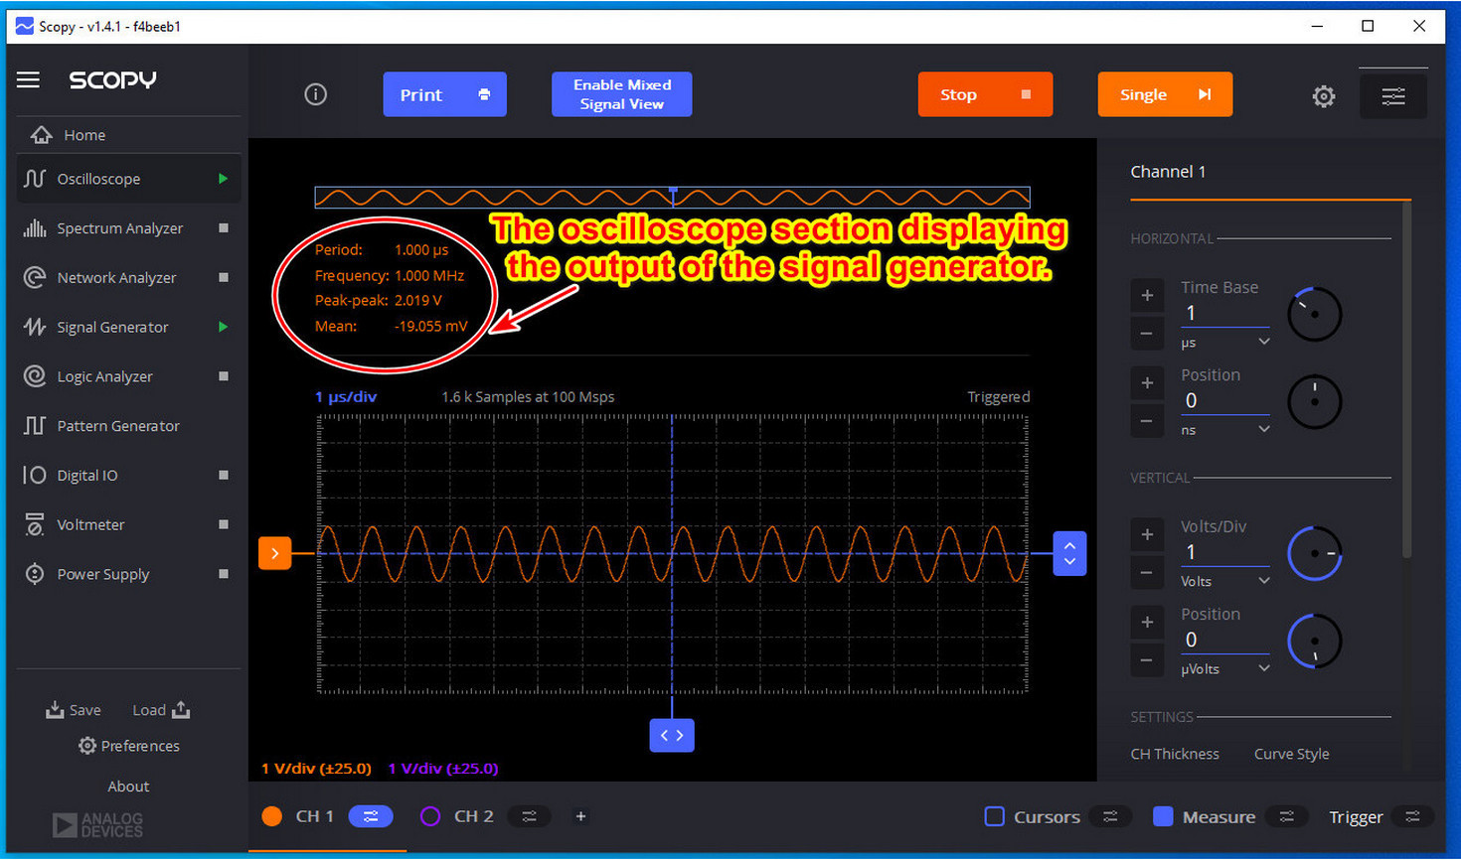Open general settings gear icon
Image resolution: width=1461 pixels, height=860 pixels.
[1324, 96]
